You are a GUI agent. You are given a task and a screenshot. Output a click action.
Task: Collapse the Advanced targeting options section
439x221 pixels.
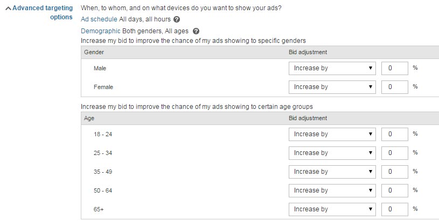[x=8, y=9]
